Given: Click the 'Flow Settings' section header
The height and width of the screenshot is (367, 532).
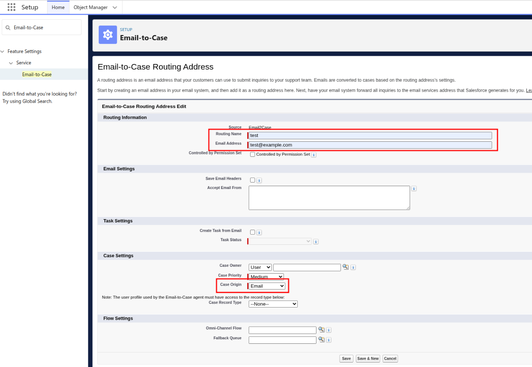Looking at the screenshot, I should [118, 319].
